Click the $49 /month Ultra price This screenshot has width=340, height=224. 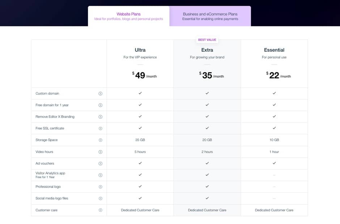[144, 75]
